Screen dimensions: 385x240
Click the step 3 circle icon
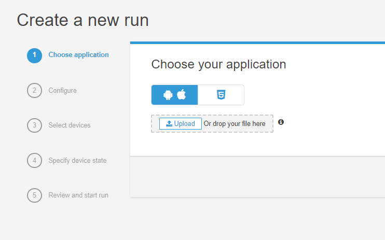pos(34,125)
